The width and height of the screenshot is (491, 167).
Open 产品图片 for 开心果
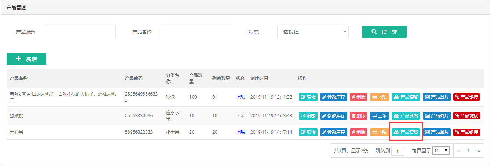coord(437,132)
